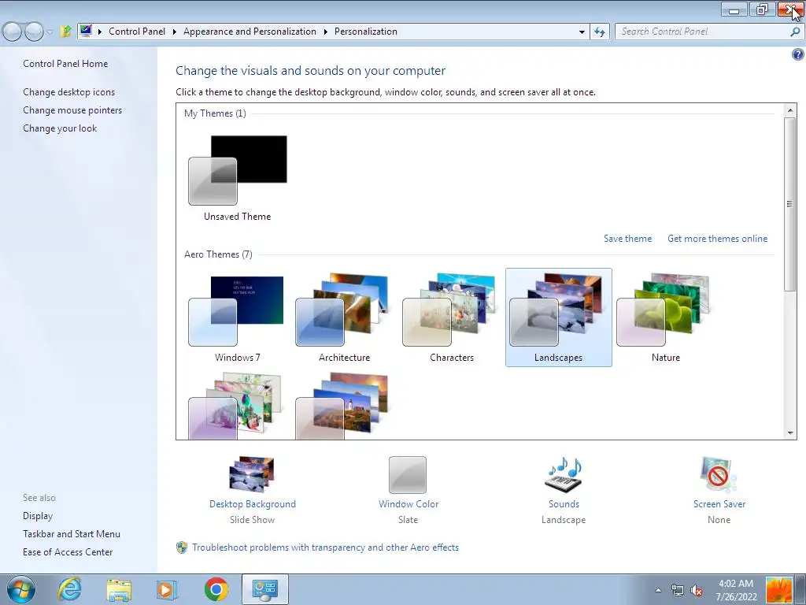This screenshot has width=806, height=605.
Task: Open Windows Explorer from the taskbar
Action: (x=119, y=589)
